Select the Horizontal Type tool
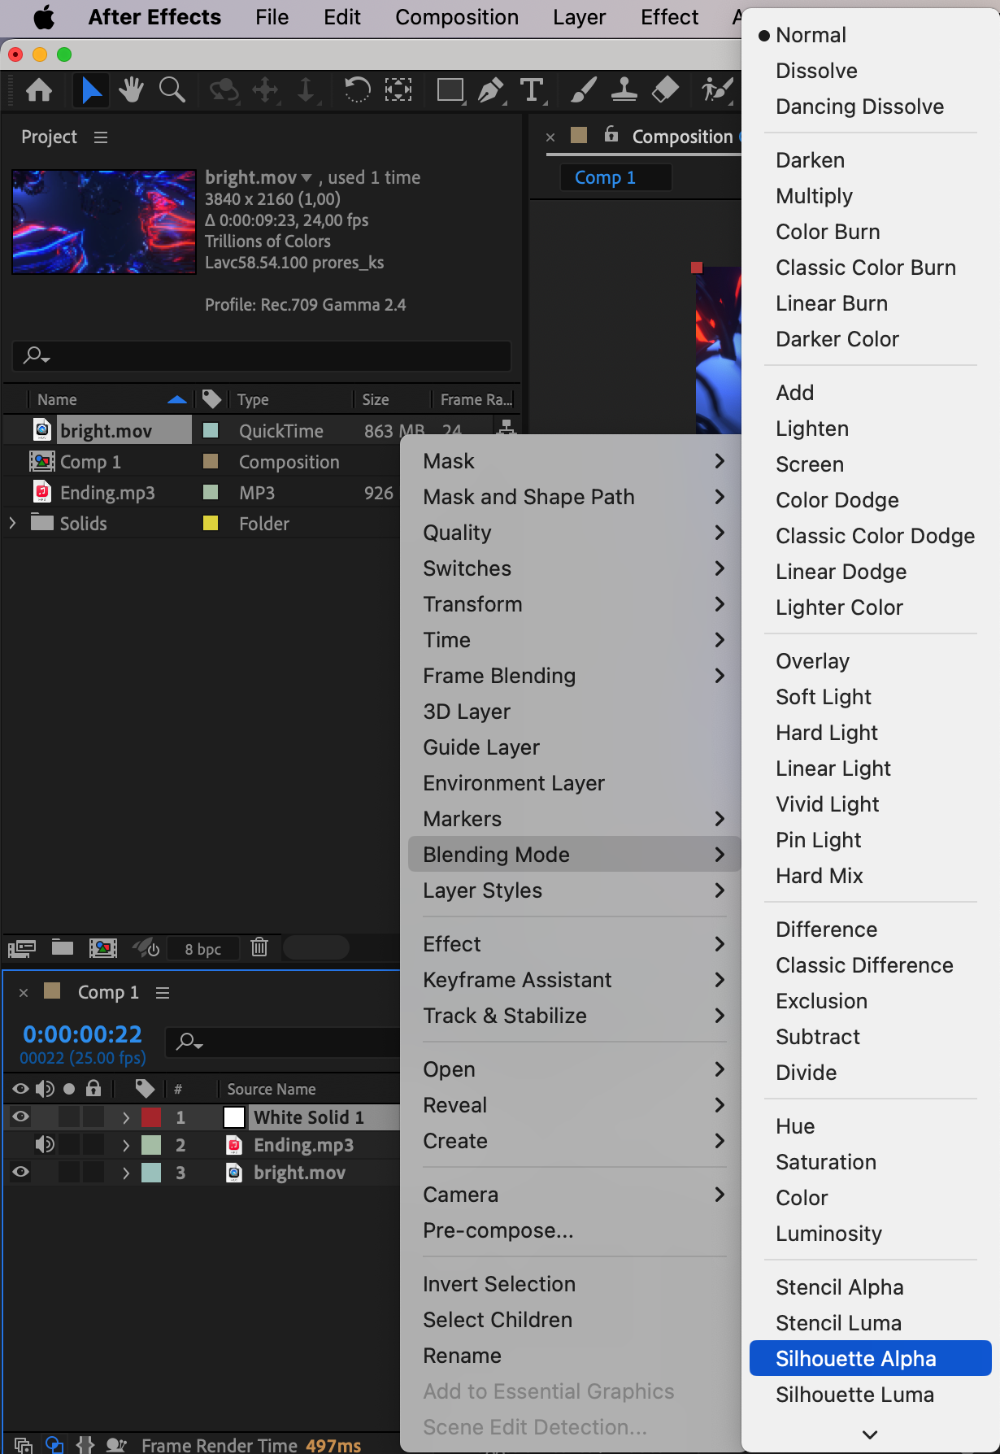Image resolution: width=1000 pixels, height=1454 pixels. 532,89
